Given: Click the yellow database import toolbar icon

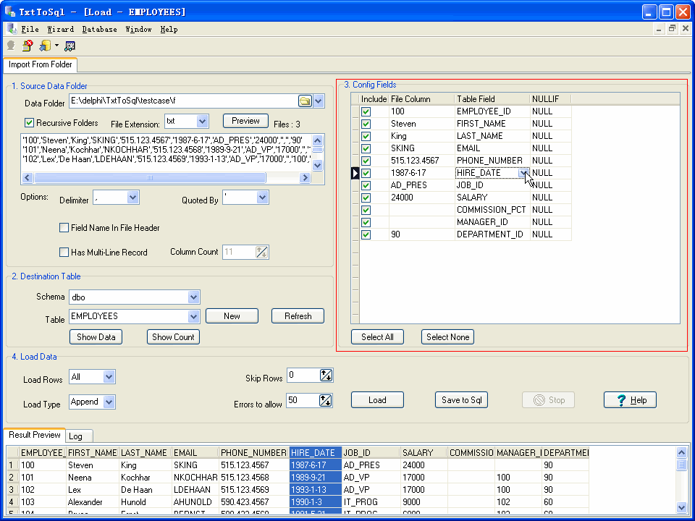Looking at the screenshot, I should point(45,45).
